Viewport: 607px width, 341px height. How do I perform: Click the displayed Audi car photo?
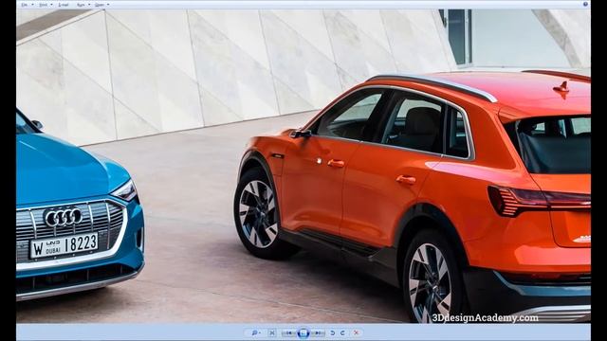(x=303, y=167)
